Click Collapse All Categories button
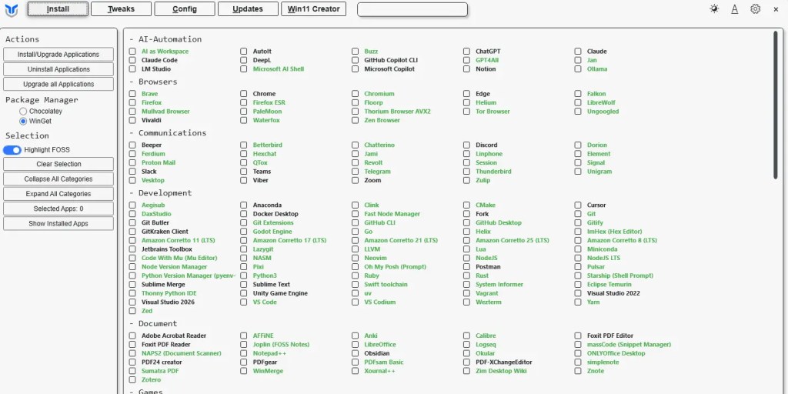Viewport: 788px width, 394px height. [x=58, y=179]
